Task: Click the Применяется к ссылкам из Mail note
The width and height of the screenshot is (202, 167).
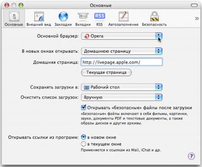Action: 121,150
